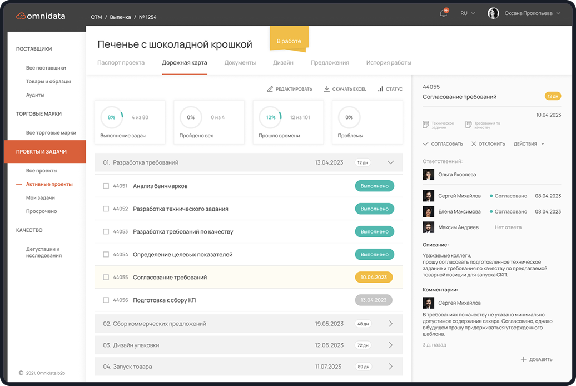Select the checkbox for Подготовка к сбору КП
The width and height of the screenshot is (576, 386).
[x=106, y=300]
